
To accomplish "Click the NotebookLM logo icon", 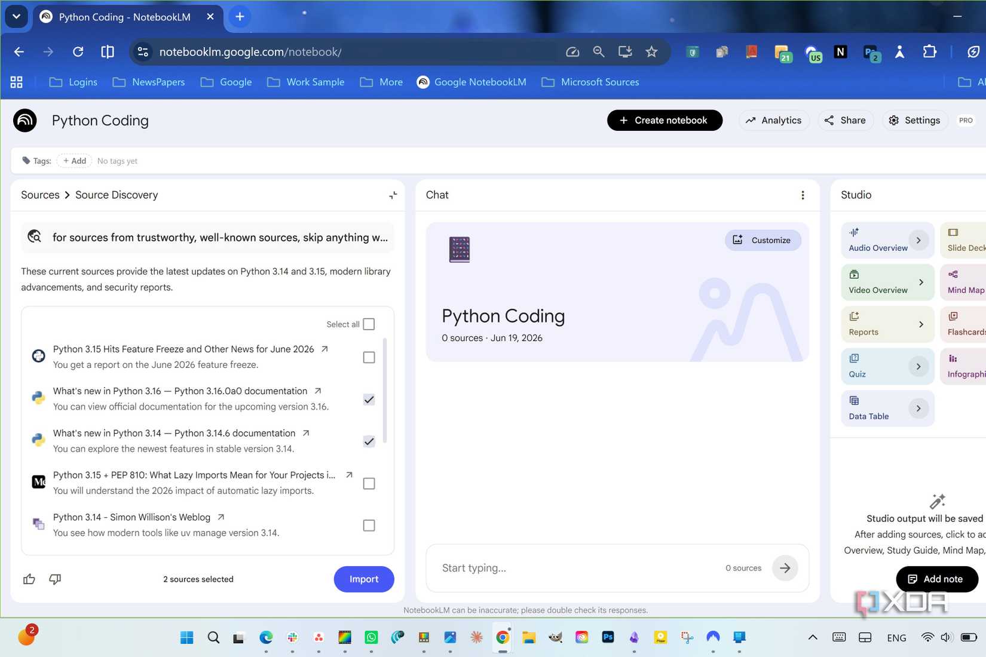I will 25,120.
